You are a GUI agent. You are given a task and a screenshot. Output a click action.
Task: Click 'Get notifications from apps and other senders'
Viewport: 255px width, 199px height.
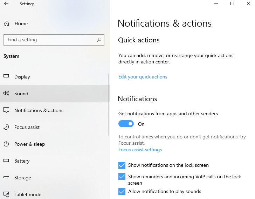point(168,114)
